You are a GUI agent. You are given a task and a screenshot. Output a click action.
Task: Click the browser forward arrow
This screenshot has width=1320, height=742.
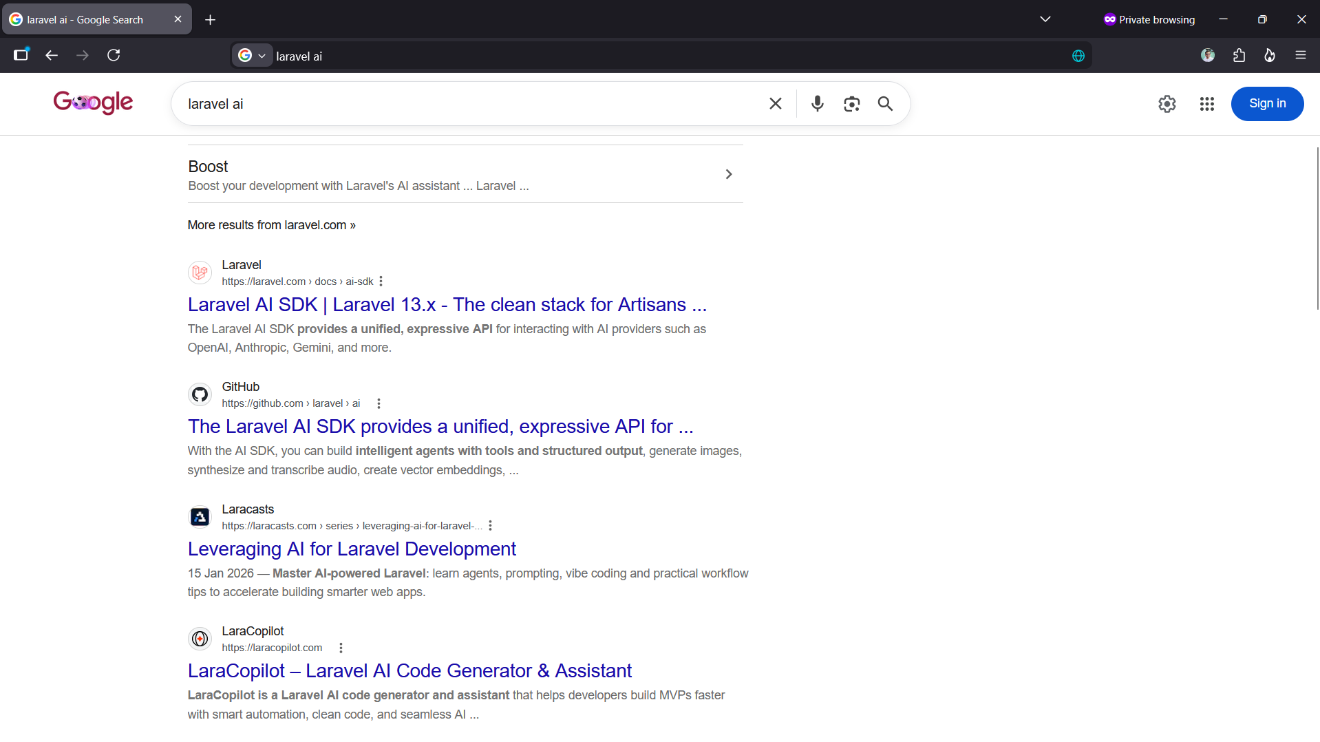(x=83, y=55)
